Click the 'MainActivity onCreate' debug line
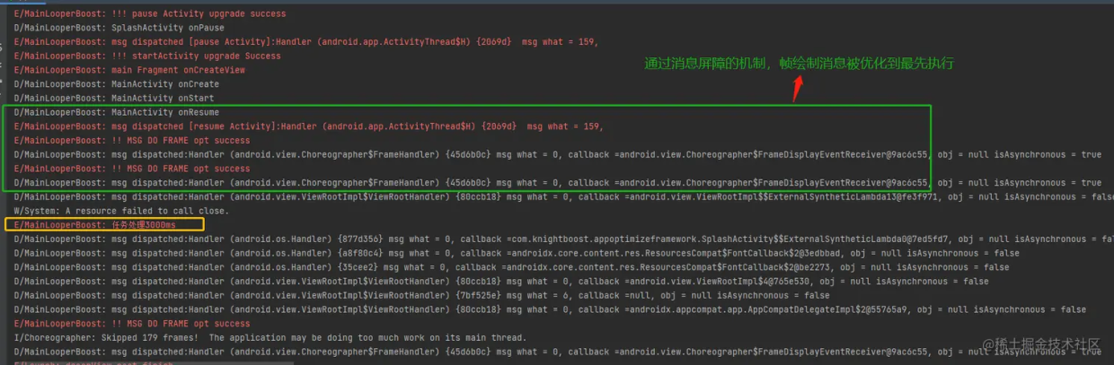 116,84
